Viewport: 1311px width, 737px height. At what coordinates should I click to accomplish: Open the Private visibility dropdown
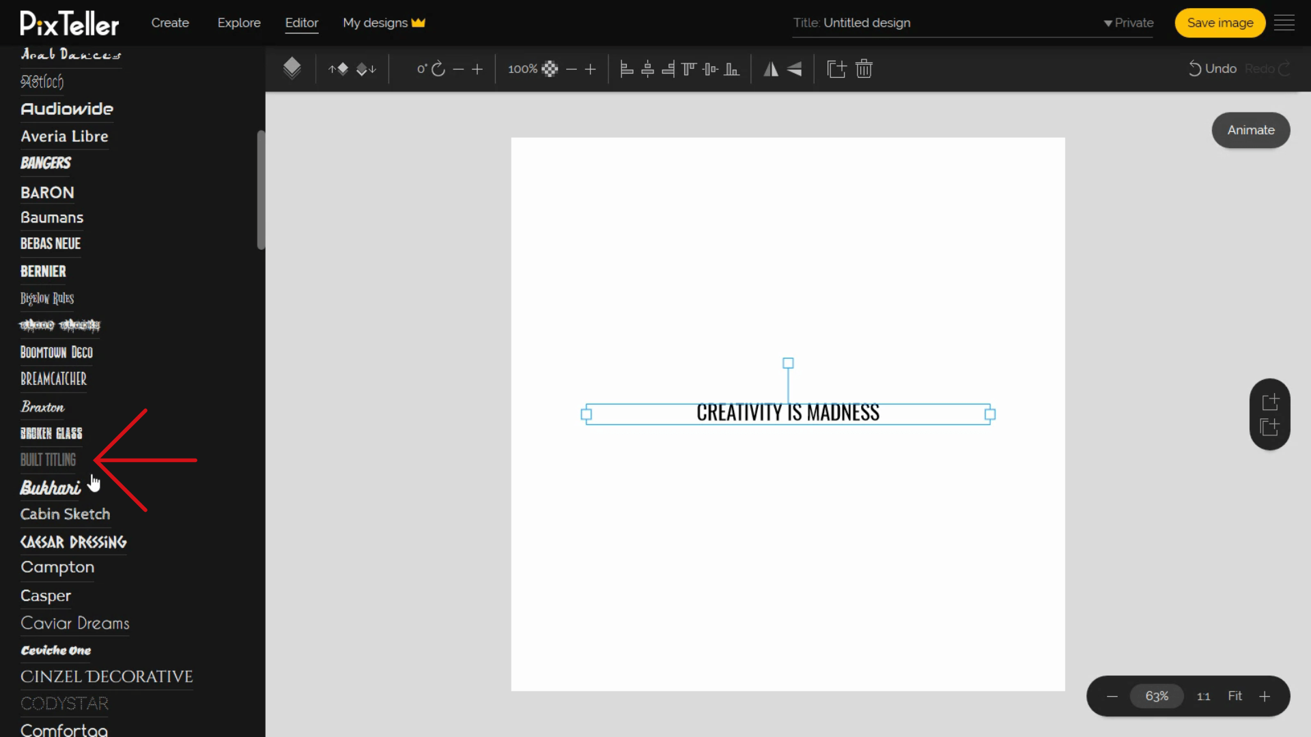[1128, 23]
